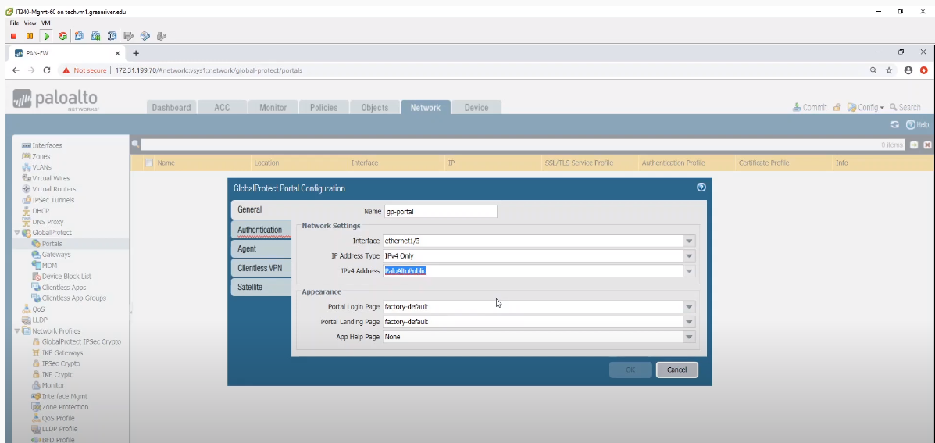
Task: Click the portal Name input field
Action: point(440,211)
